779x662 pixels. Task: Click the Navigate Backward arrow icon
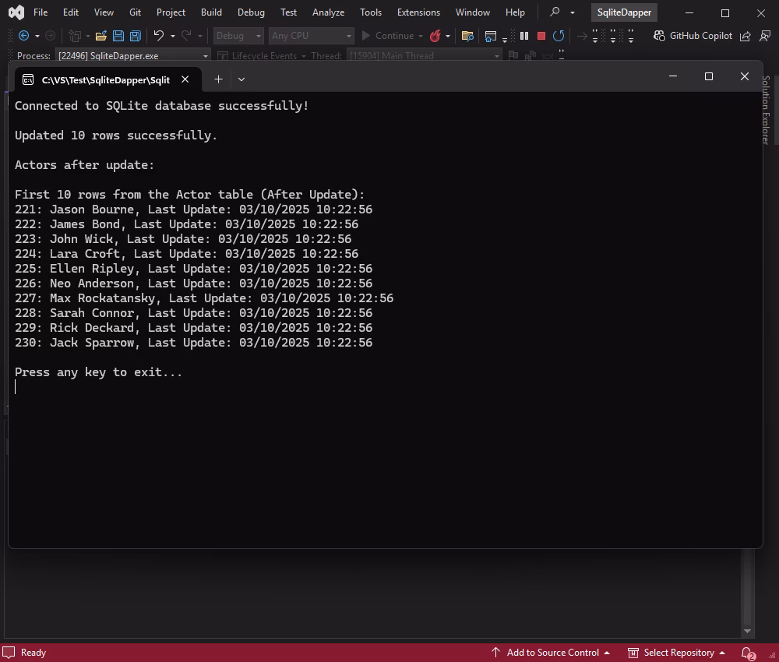23,36
